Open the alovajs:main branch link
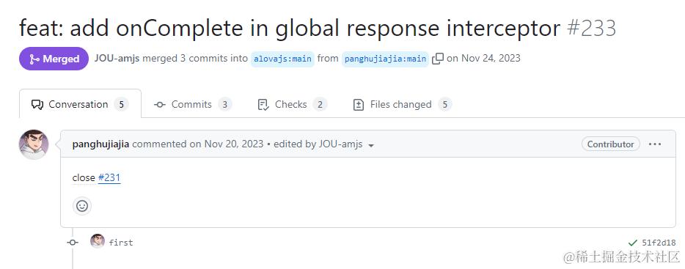This screenshot has height=269, width=685. click(282, 59)
